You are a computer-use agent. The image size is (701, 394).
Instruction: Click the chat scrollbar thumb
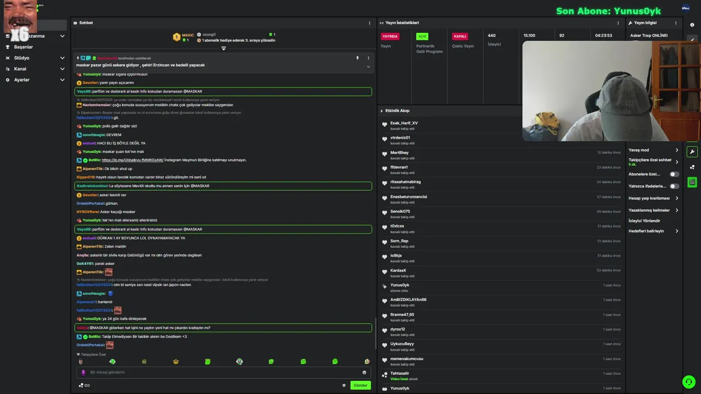coord(375,333)
